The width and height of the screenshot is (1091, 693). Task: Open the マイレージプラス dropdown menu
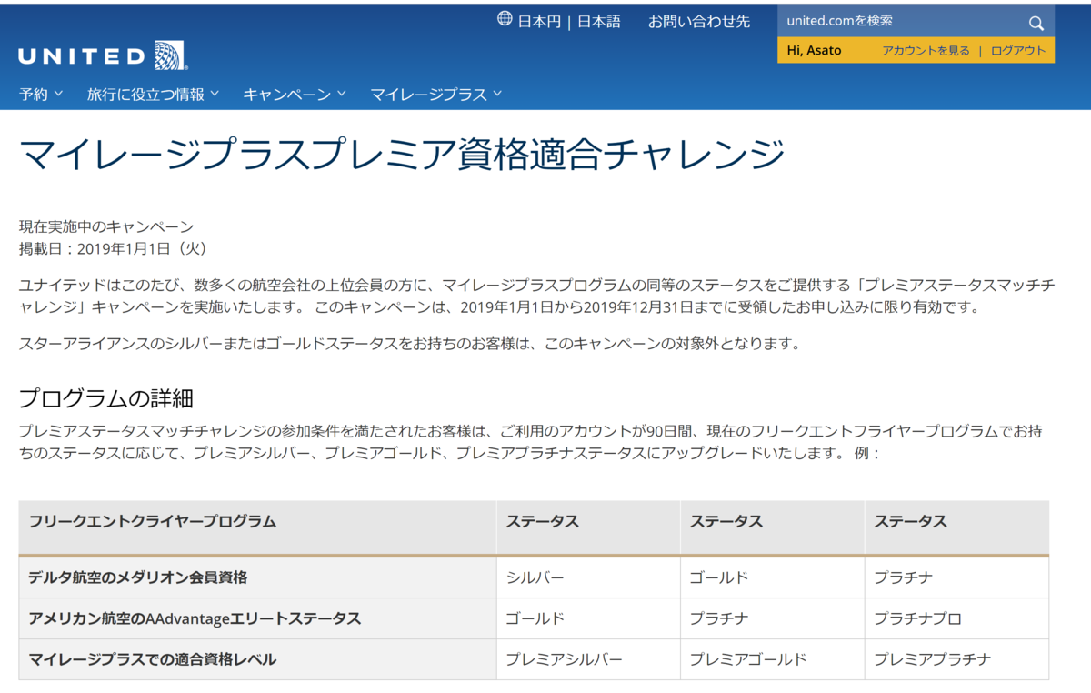pos(435,93)
